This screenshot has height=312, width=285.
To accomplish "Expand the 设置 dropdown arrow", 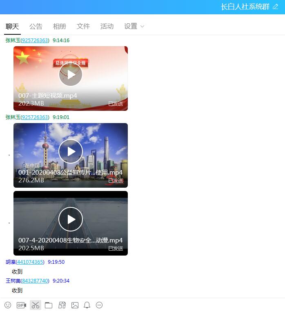I will (x=142, y=27).
